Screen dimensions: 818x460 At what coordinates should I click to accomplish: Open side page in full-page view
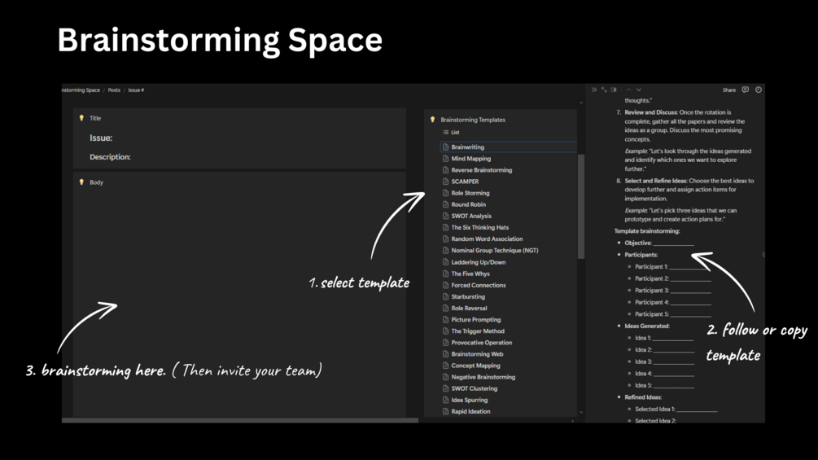point(604,90)
